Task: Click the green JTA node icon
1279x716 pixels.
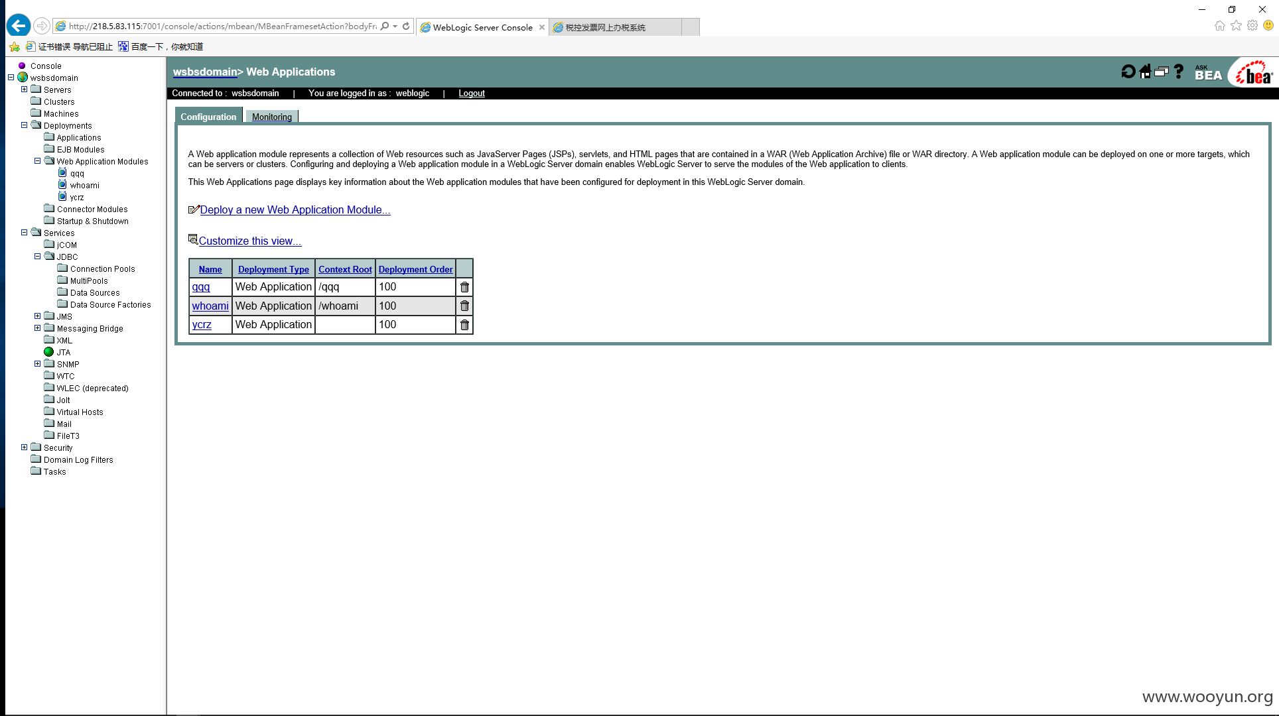Action: point(48,352)
